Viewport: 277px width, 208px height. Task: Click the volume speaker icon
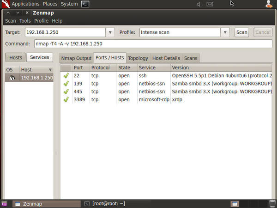(199, 4)
